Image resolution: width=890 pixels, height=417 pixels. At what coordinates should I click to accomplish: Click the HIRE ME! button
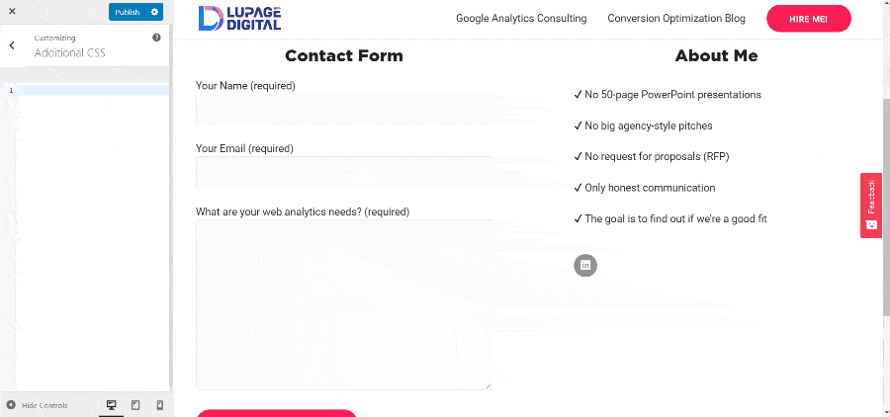tap(809, 19)
